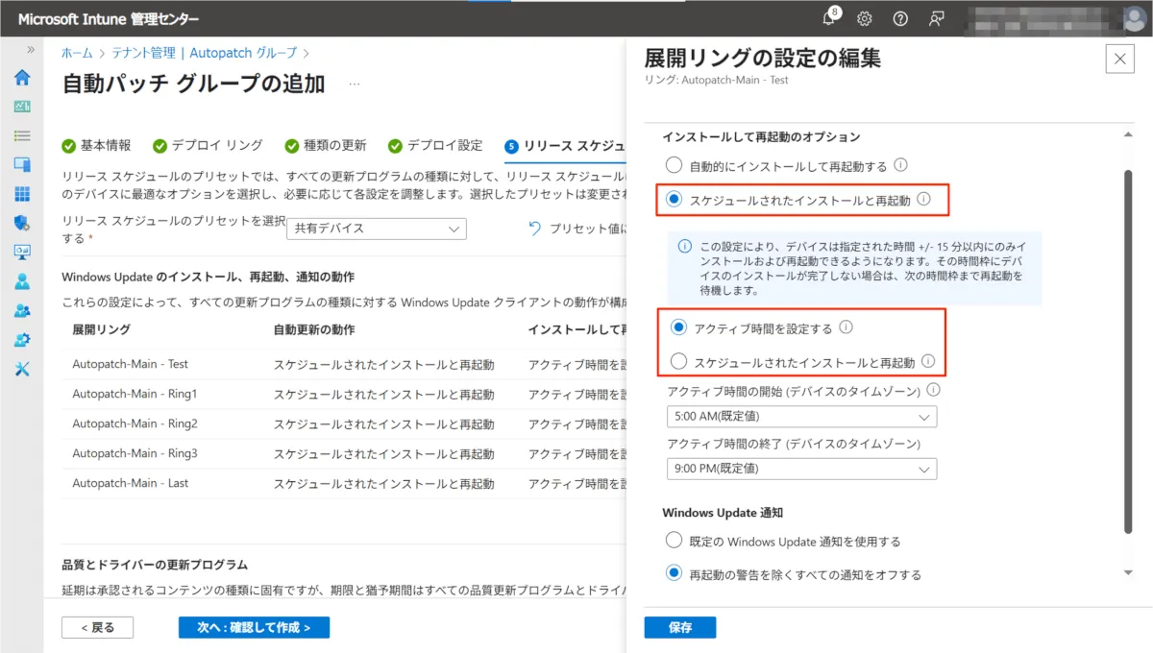Image resolution: width=1153 pixels, height=653 pixels.
Task: Click the 保存 button
Action: 679,627
